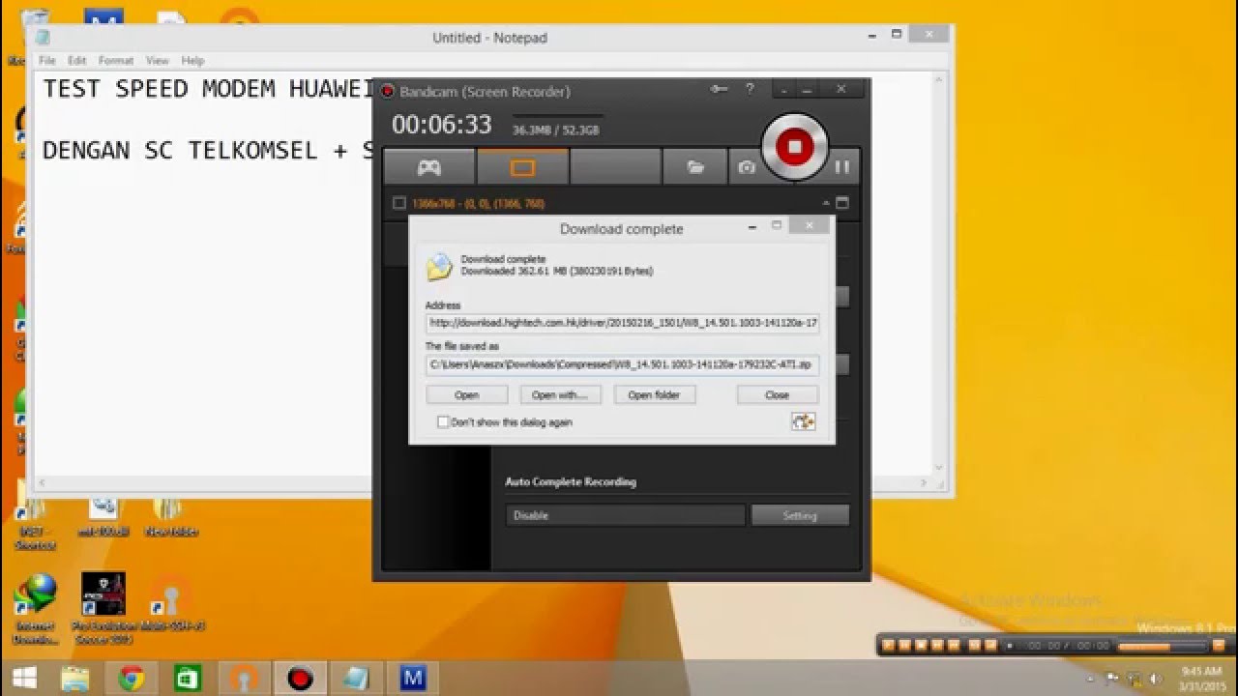1238x696 pixels.
Task: Click the Open folder button
Action: 654,394
